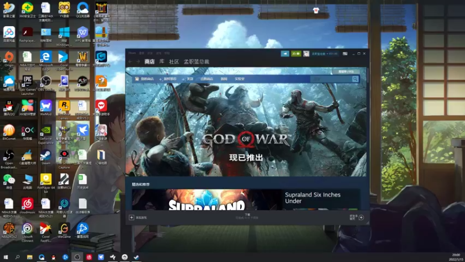Screen dimensions: 465x262
Task: Select Rockstar Games Launcher desktop icon
Action: click(64, 110)
